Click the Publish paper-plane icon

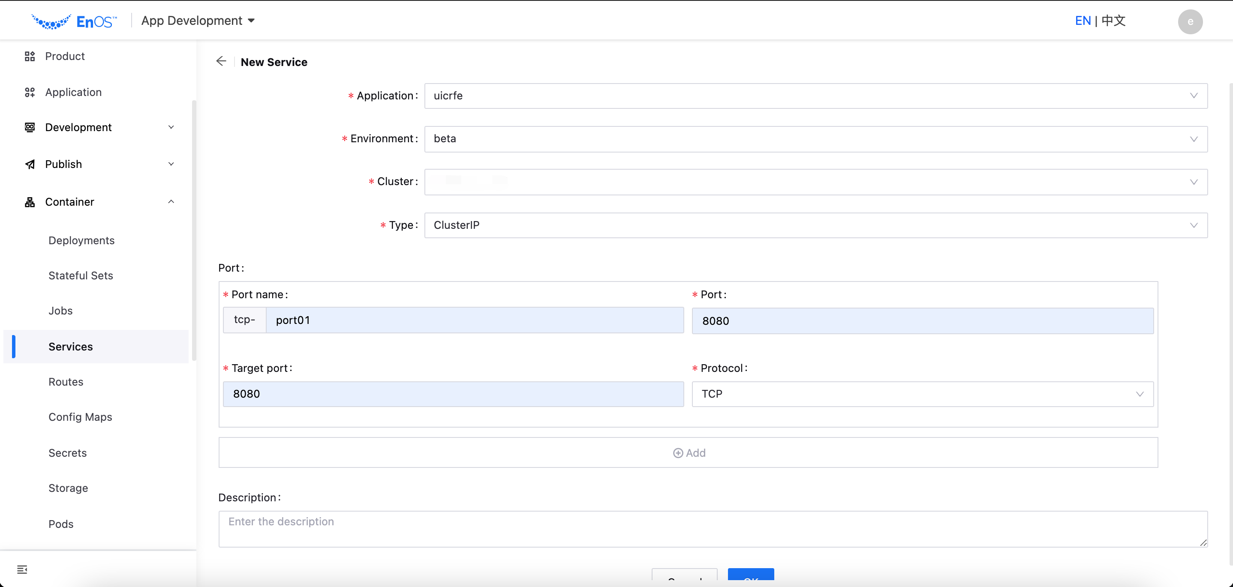point(29,164)
